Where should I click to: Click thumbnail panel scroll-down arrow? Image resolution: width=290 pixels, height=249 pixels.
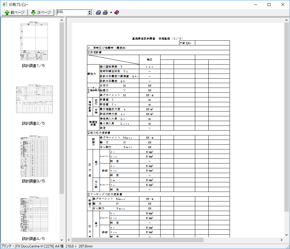62,240
